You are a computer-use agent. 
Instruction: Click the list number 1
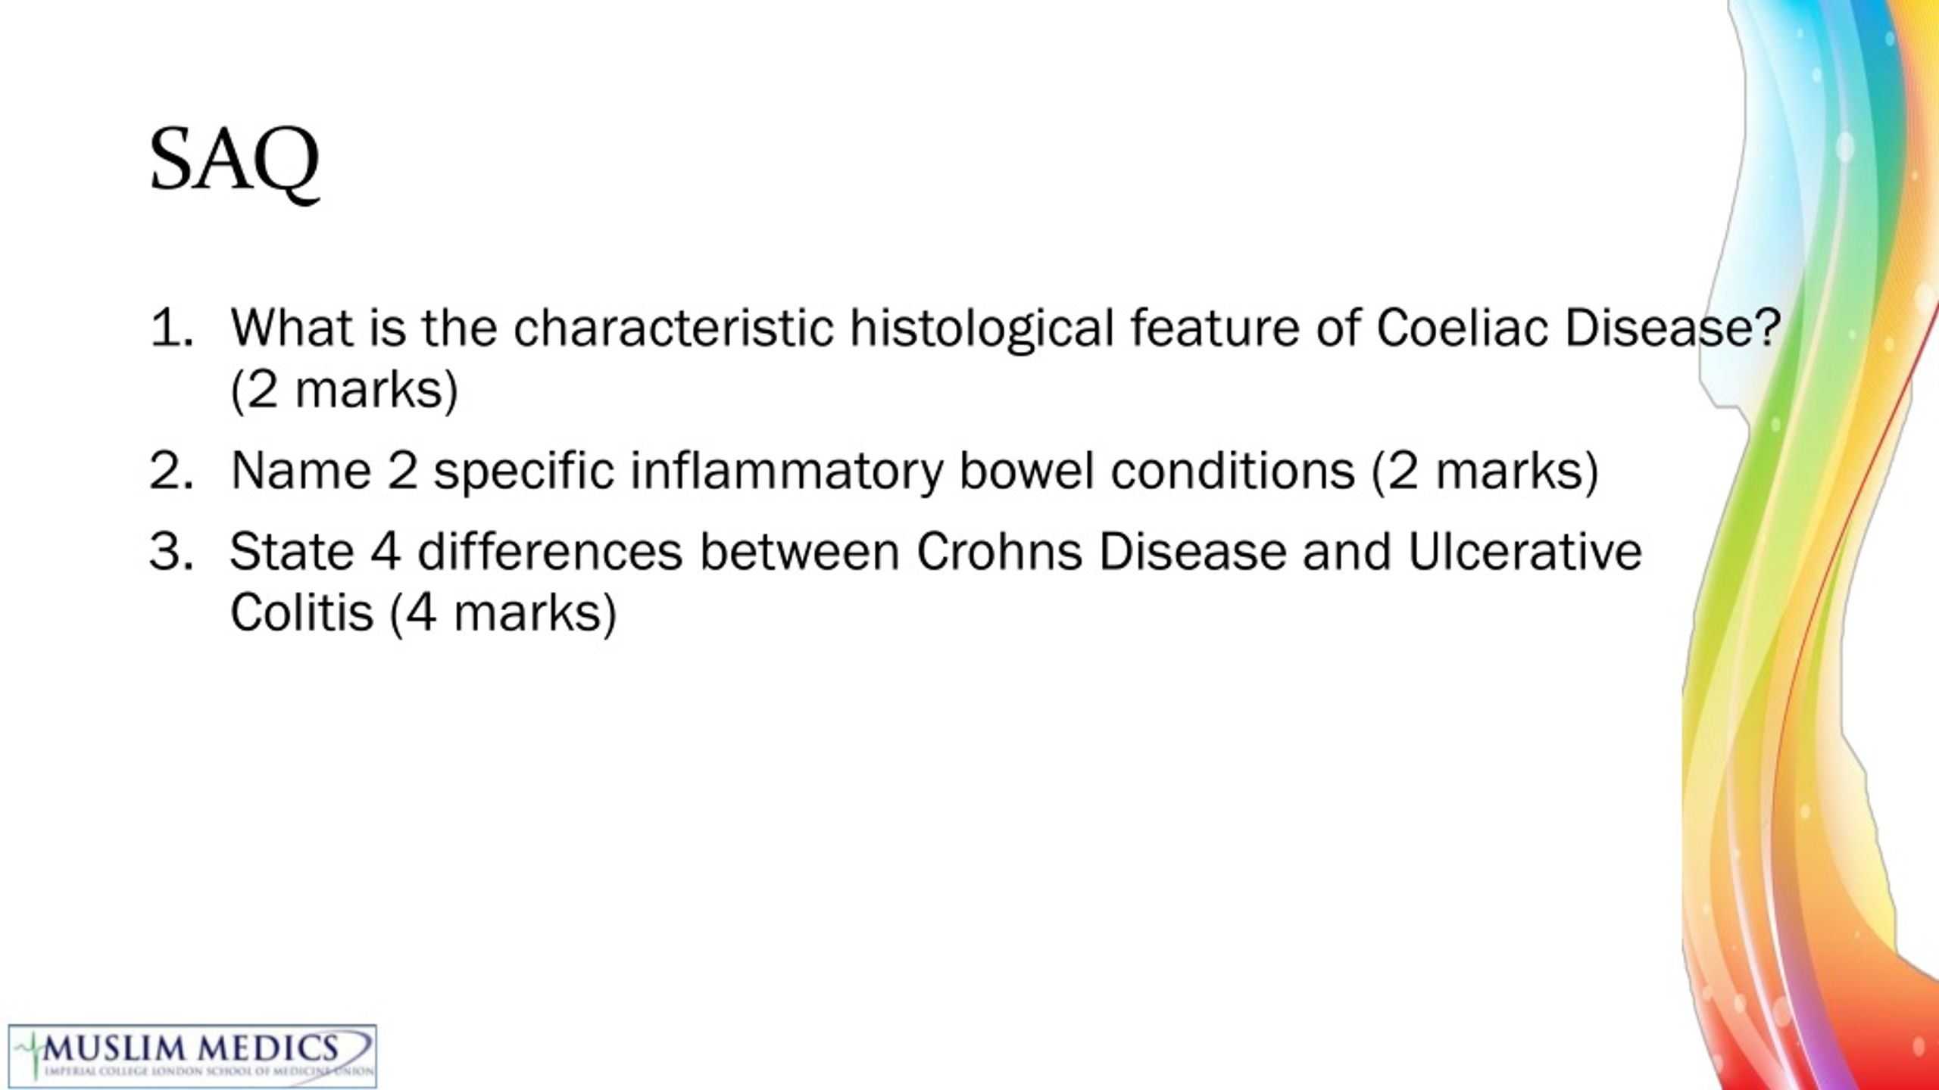tap(172, 329)
